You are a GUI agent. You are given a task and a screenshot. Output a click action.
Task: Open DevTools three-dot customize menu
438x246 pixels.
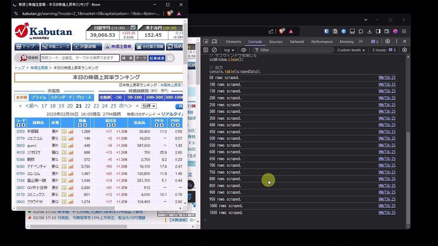[x=397, y=41]
